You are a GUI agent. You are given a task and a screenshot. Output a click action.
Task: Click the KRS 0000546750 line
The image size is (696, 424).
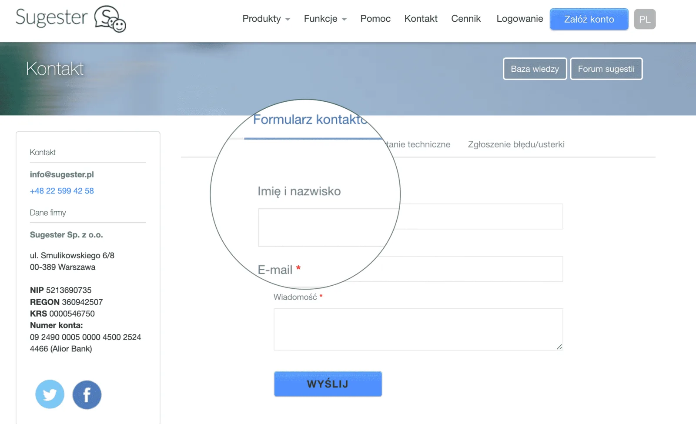(x=62, y=314)
